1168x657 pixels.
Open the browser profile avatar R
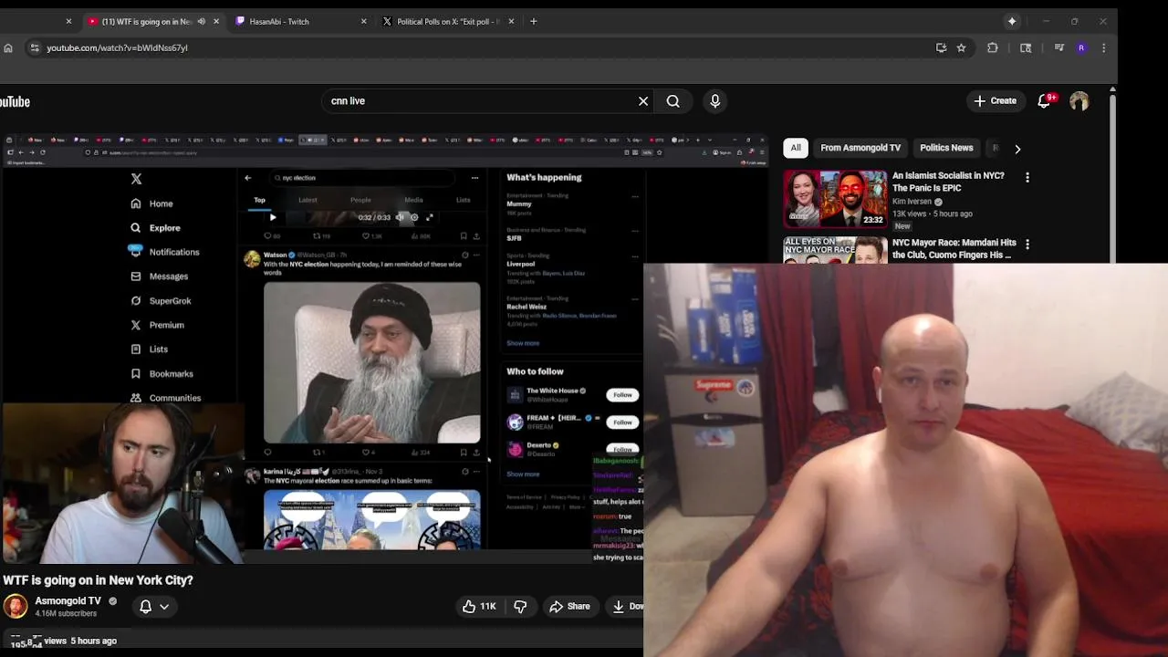(1081, 47)
